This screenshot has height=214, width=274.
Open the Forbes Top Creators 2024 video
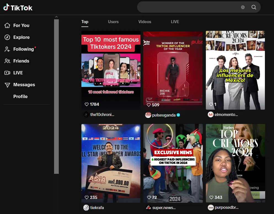235,162
